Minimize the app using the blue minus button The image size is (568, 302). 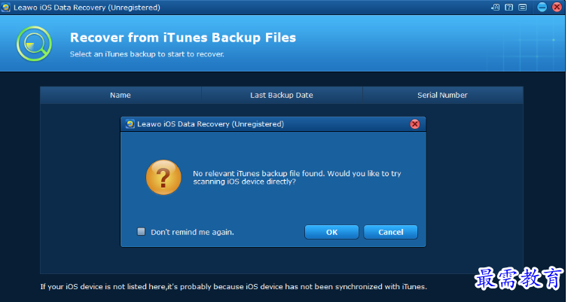coord(542,7)
